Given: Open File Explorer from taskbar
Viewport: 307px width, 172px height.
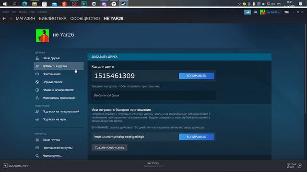Looking at the screenshot, I should [x=35, y=4].
